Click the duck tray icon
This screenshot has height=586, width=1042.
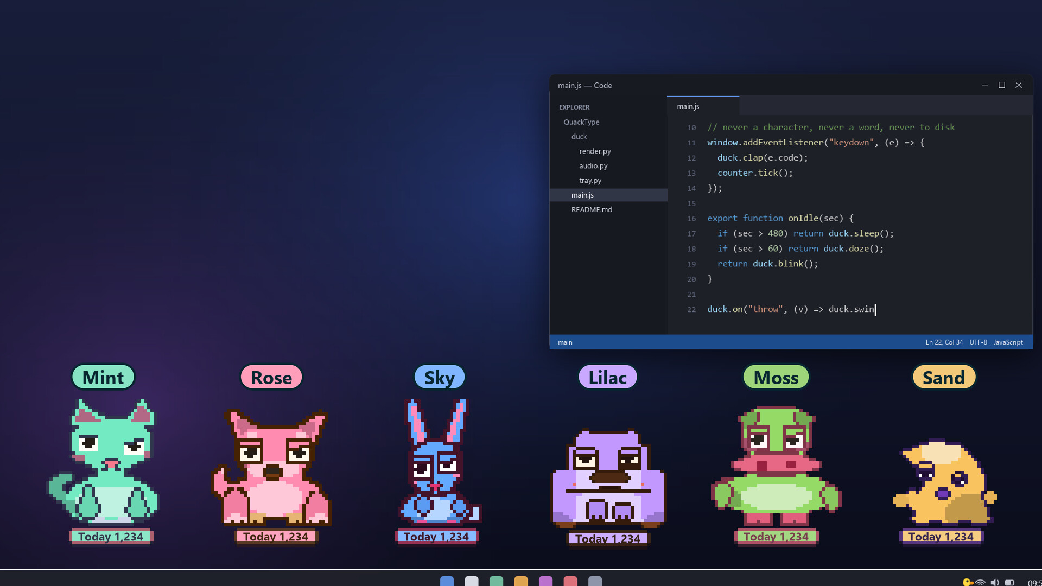[968, 582]
